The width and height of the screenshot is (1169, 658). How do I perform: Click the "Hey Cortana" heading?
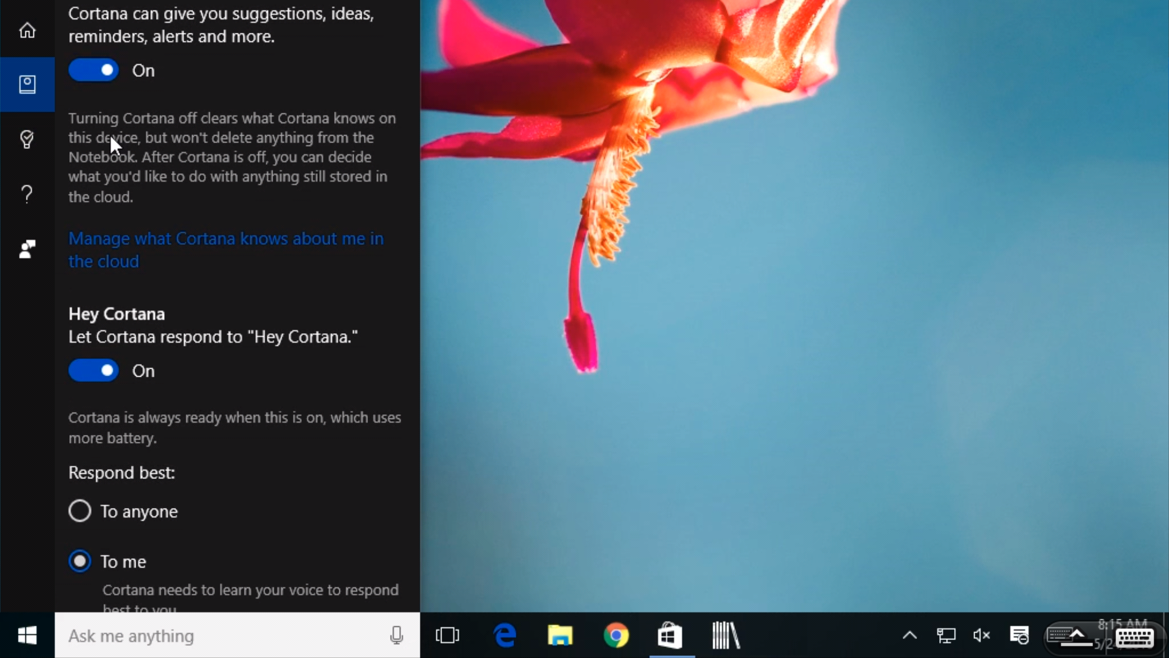click(116, 314)
